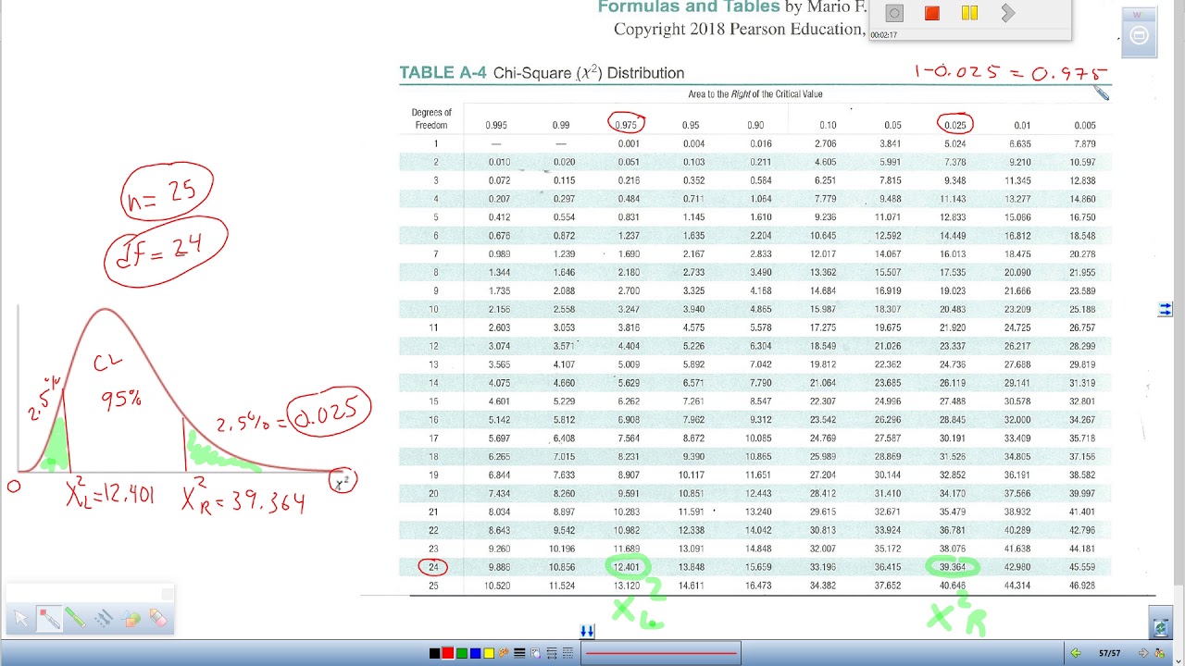Open the line end style options
The width and height of the screenshot is (1185, 666).
coord(552,653)
